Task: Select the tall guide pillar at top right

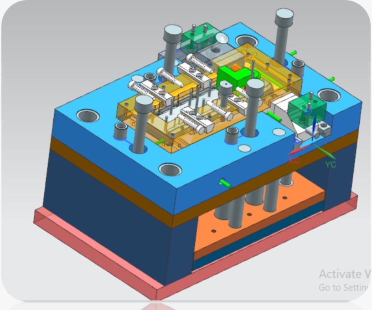Action: pyautogui.click(x=283, y=41)
